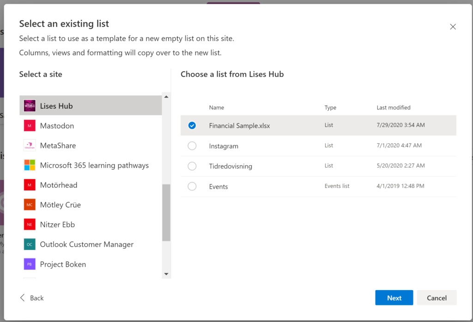
Task: Click the Motörhead site icon
Action: pos(30,185)
